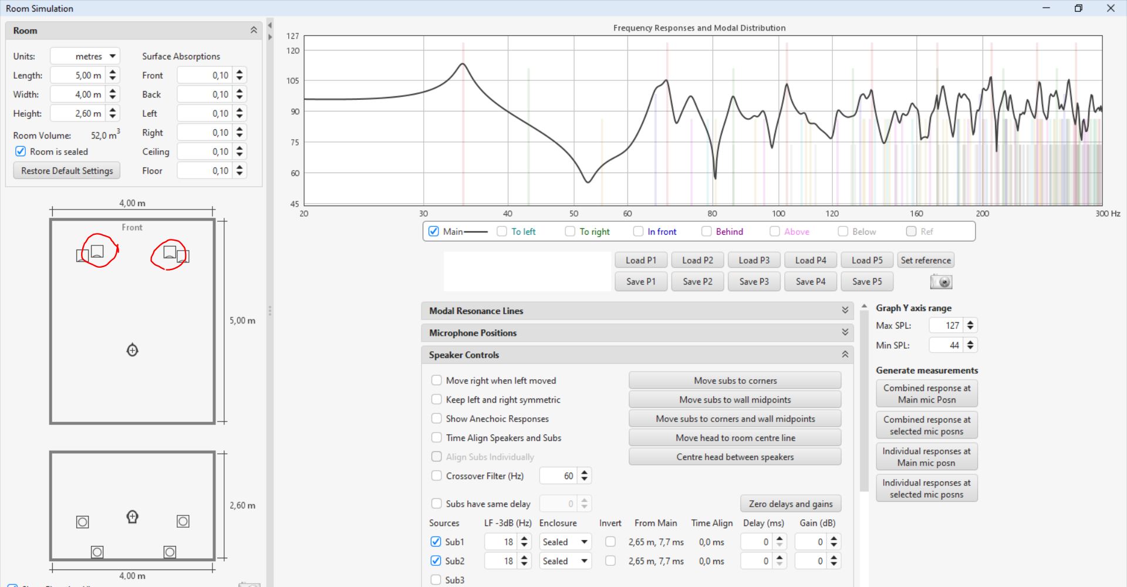Click the camera capture icon next to Set reference
Viewport: 1127px width, 587px height.
[941, 282]
